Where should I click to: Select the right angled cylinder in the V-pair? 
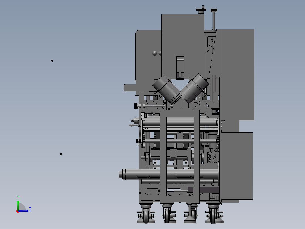coord(195,88)
